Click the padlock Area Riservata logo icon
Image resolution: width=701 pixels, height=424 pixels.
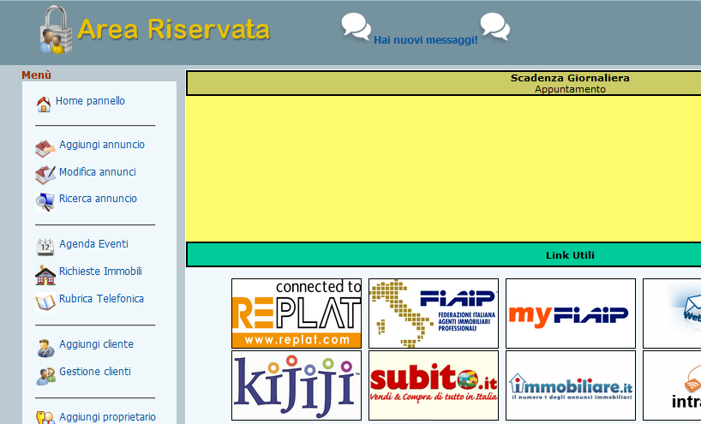coord(56,30)
